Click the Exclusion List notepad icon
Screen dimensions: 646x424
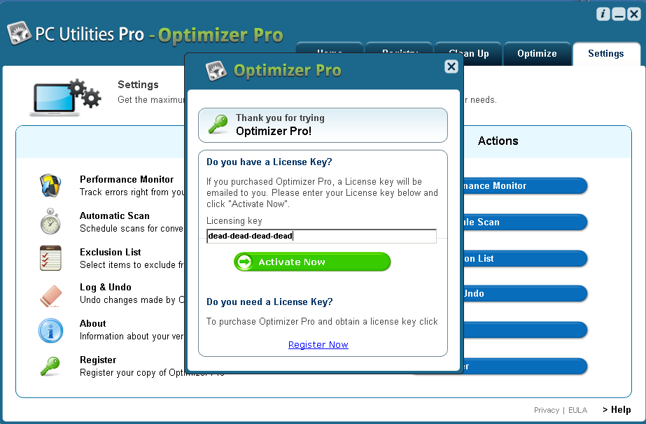pos(50,258)
